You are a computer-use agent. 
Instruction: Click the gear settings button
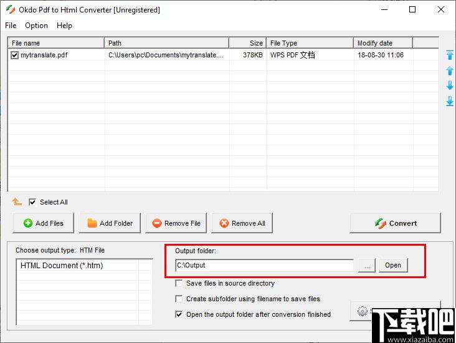pos(362,311)
